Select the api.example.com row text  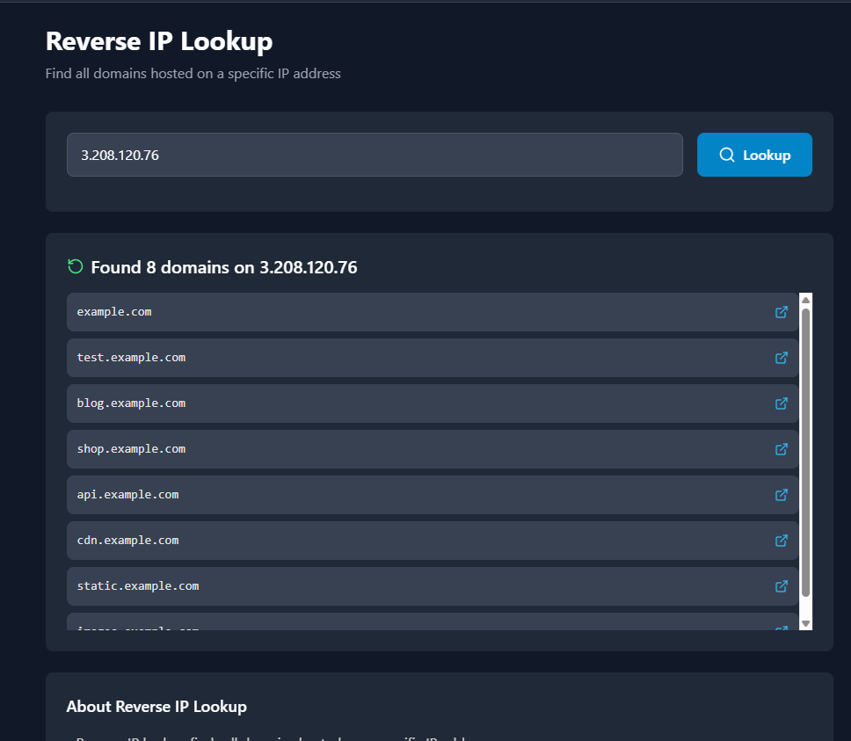click(x=127, y=495)
